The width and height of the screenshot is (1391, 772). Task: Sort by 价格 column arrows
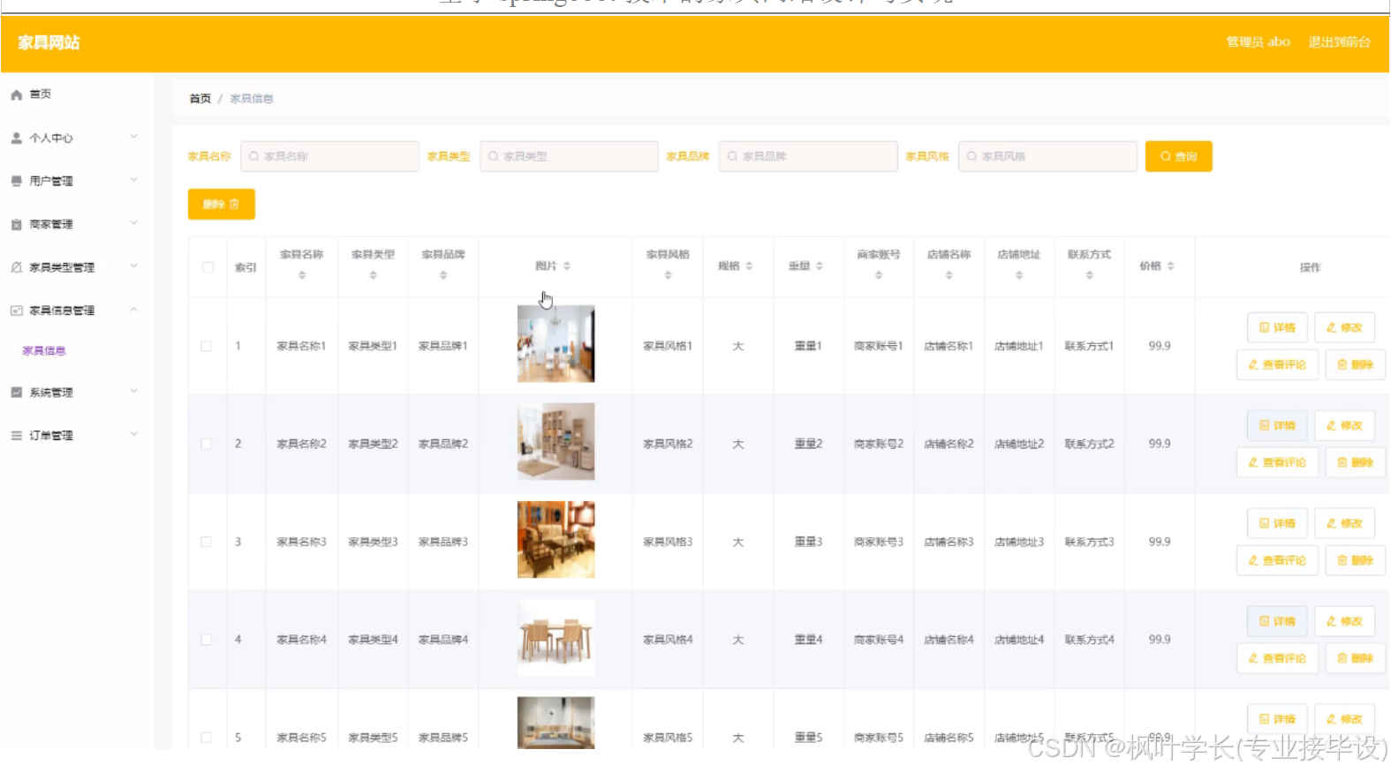[x=1170, y=266]
